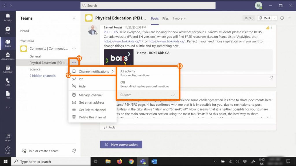Select Manage channel menu item

[92, 95]
